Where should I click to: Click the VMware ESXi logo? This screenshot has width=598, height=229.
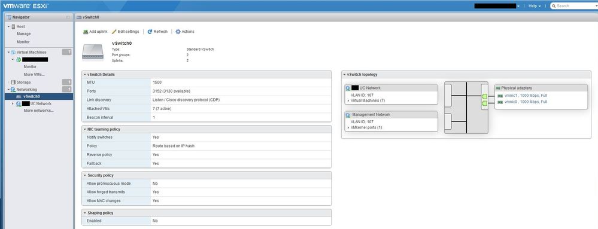[x=26, y=6]
